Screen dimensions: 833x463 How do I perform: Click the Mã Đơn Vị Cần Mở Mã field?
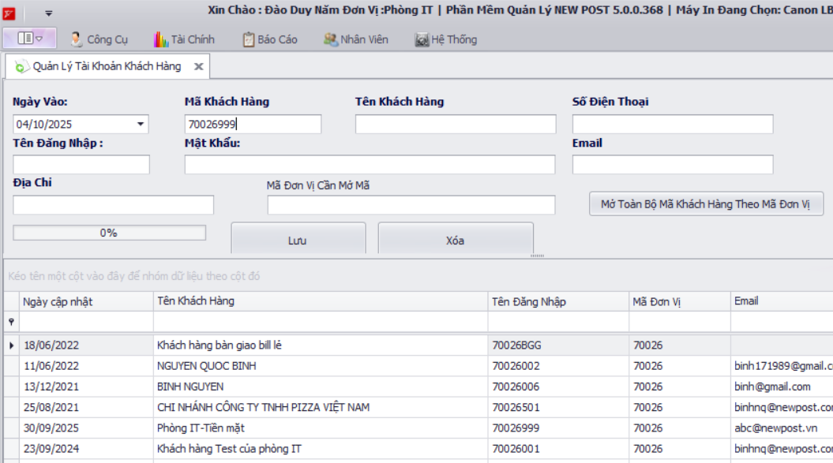pyautogui.click(x=411, y=205)
